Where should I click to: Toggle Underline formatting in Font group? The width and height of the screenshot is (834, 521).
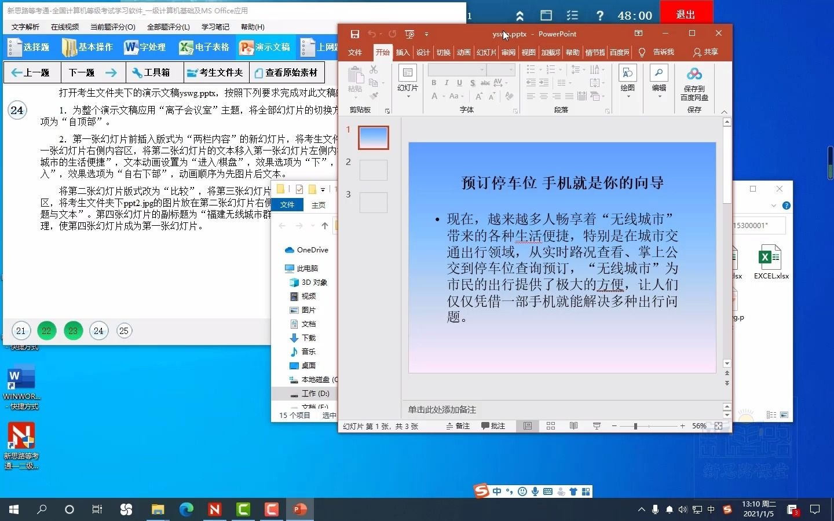point(458,83)
